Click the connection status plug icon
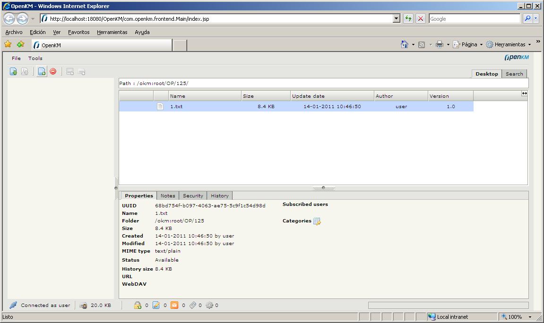The width and height of the screenshot is (544, 323). [x=13, y=305]
